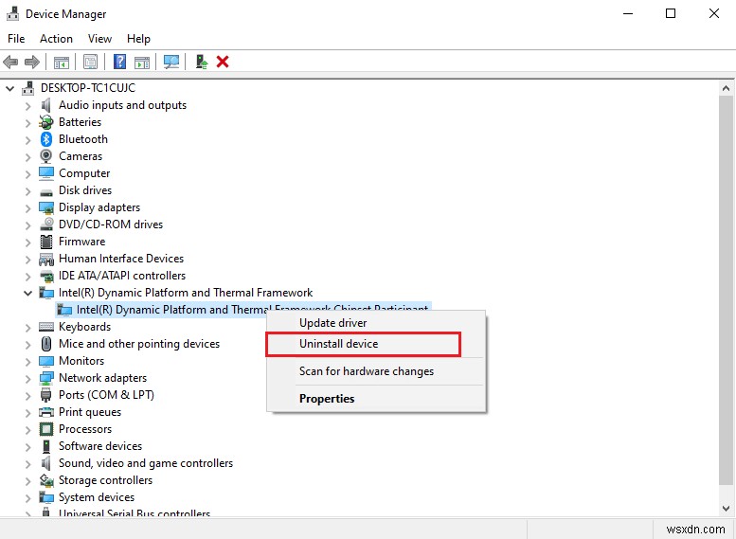Screen dimensions: 736x539
Task: Click the Processors category icon
Action: coord(46,429)
